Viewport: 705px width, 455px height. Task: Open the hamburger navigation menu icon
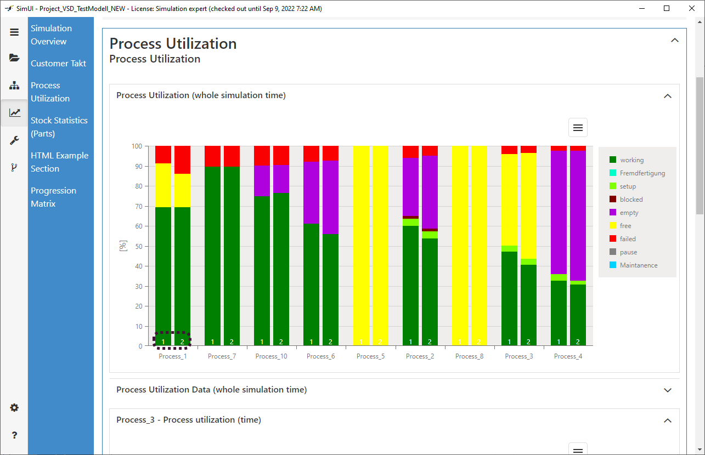(x=14, y=32)
